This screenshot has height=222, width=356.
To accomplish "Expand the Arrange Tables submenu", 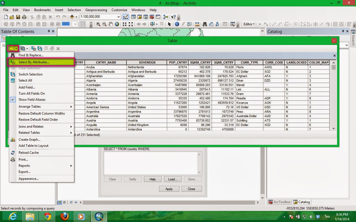I will [42, 107].
